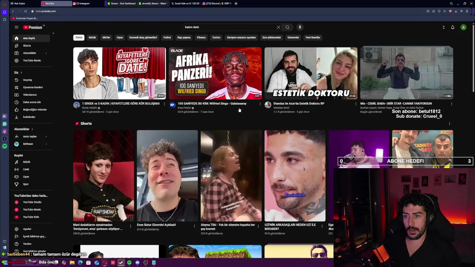The width and height of the screenshot is (475, 267).
Task: Expand the Abonelikler subscriptions header
Action: [24, 129]
